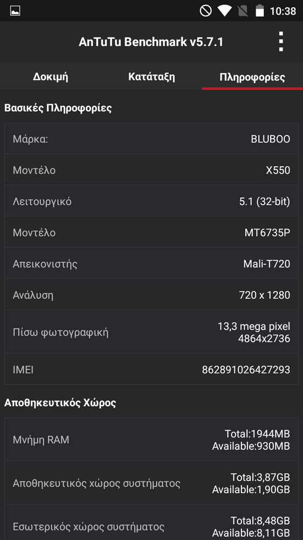
Task: Tap the MT6735P processor model row
Action: [151, 232]
